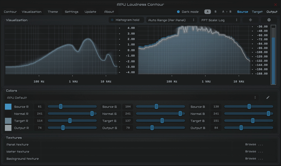Click the Output G slider handle
Screen dimensions: 281x166
[152, 128]
